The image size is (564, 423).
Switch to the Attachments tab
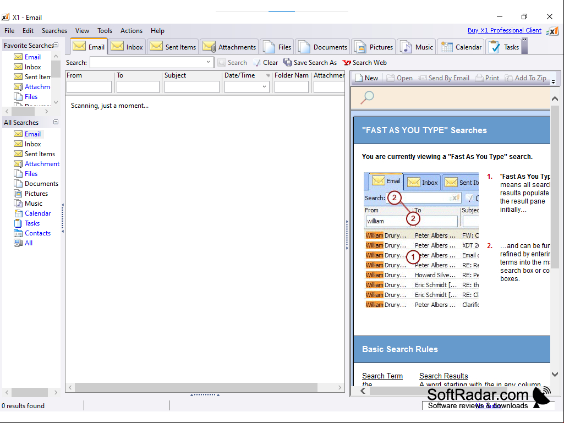pos(229,47)
